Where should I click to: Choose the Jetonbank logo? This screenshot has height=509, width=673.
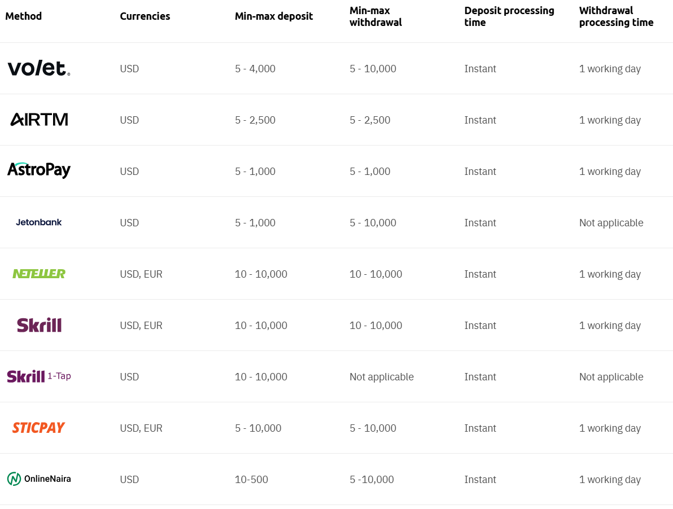click(39, 222)
